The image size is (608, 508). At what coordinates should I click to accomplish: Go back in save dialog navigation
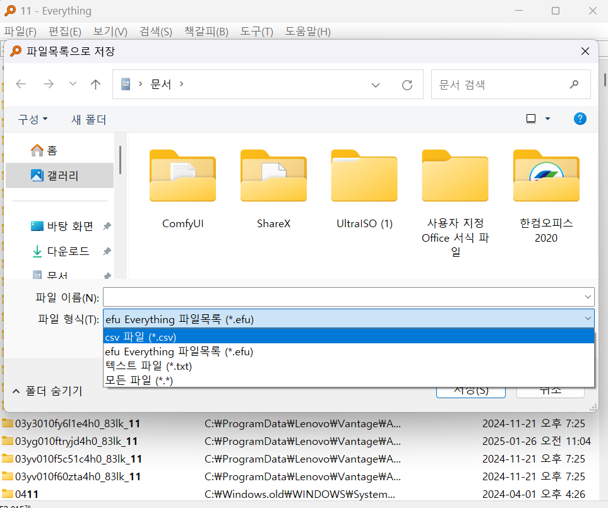click(x=21, y=84)
